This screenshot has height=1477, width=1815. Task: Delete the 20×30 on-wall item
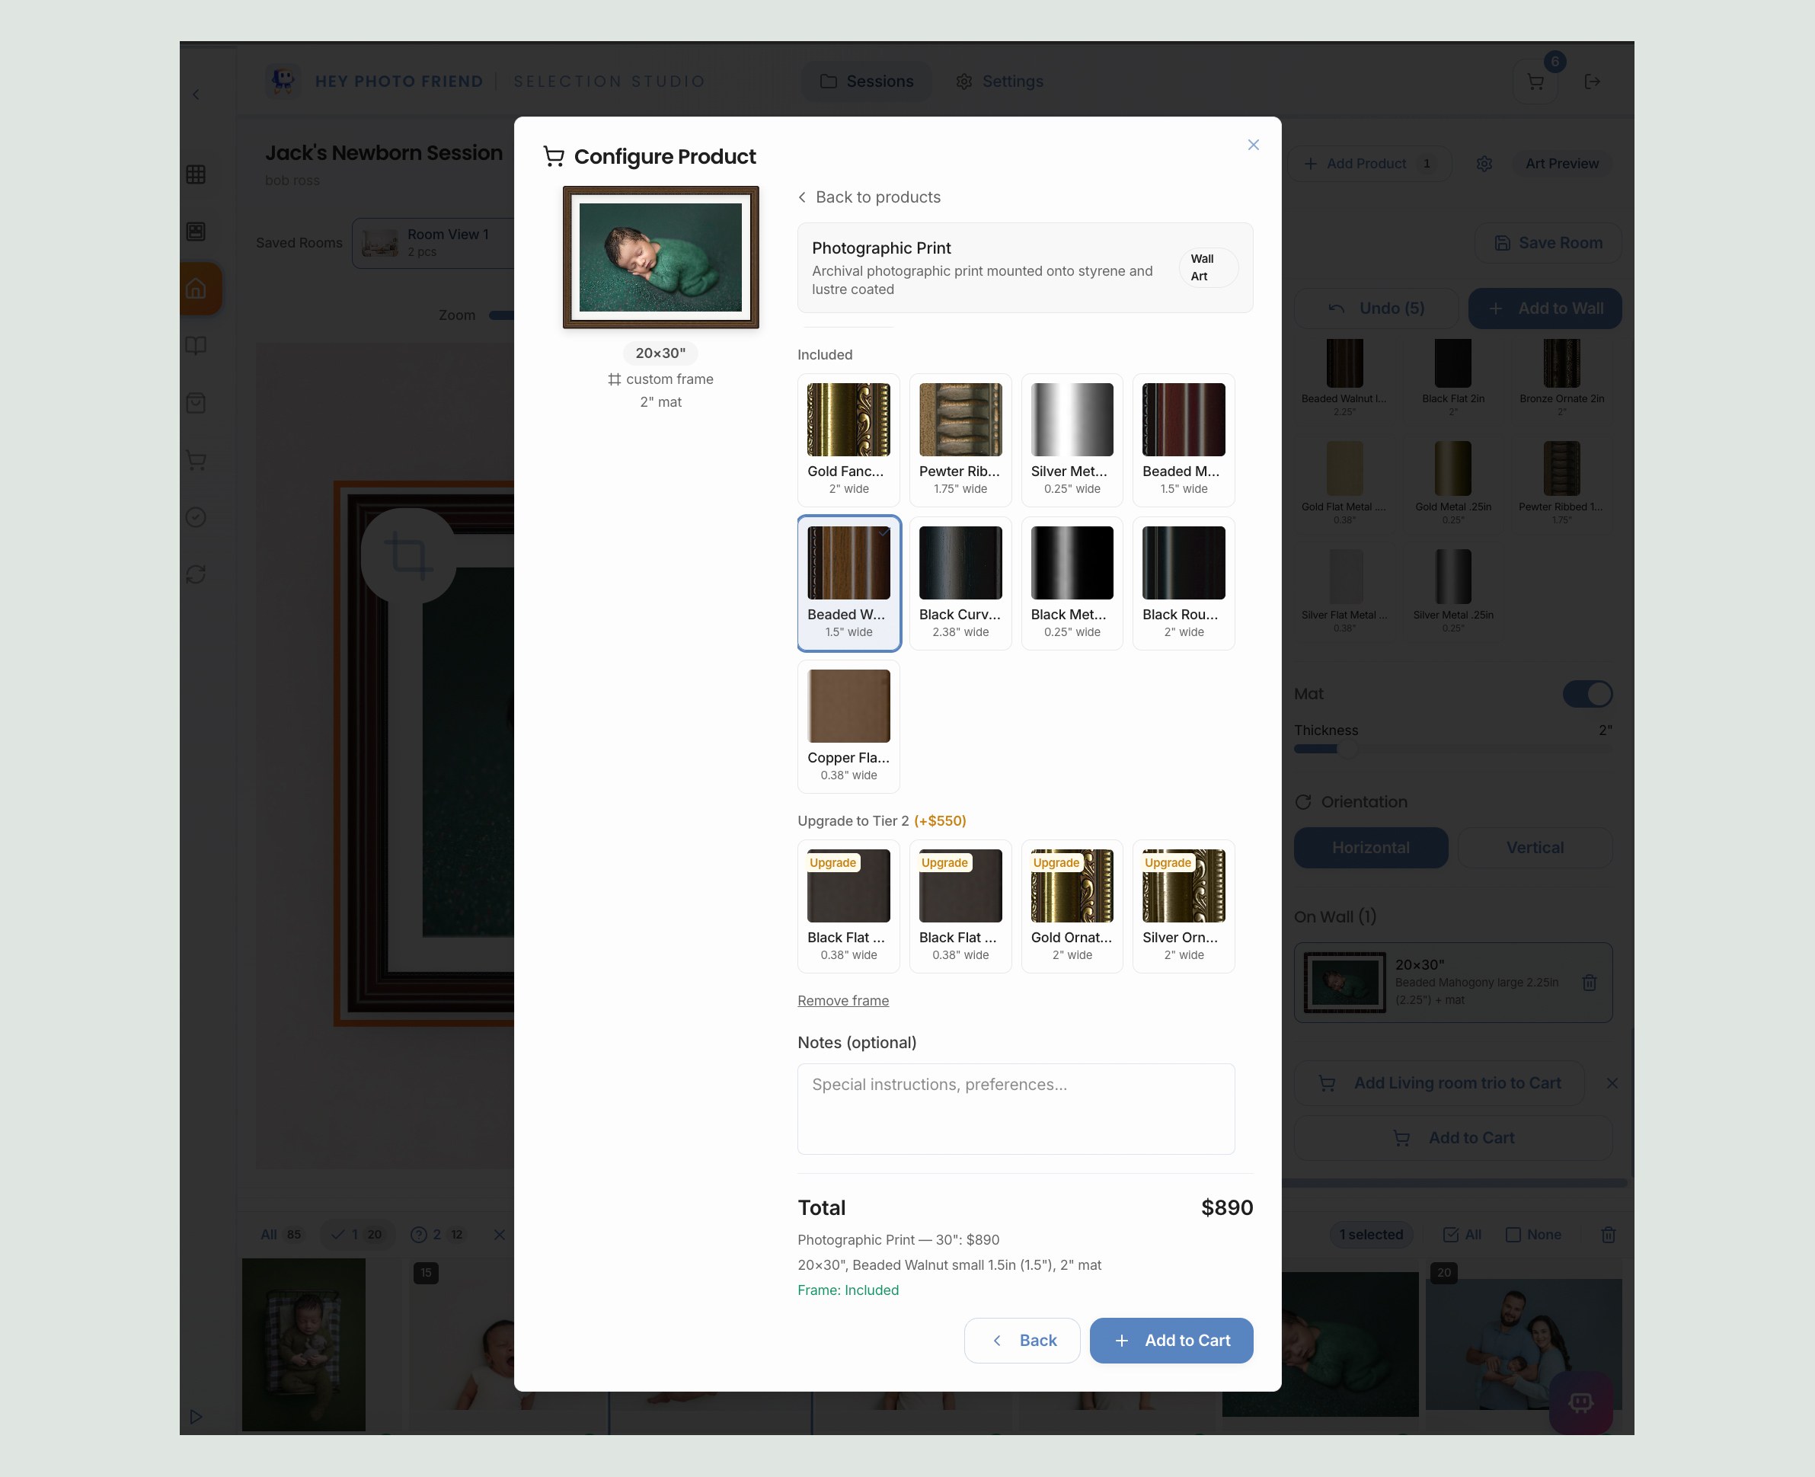tap(1589, 983)
